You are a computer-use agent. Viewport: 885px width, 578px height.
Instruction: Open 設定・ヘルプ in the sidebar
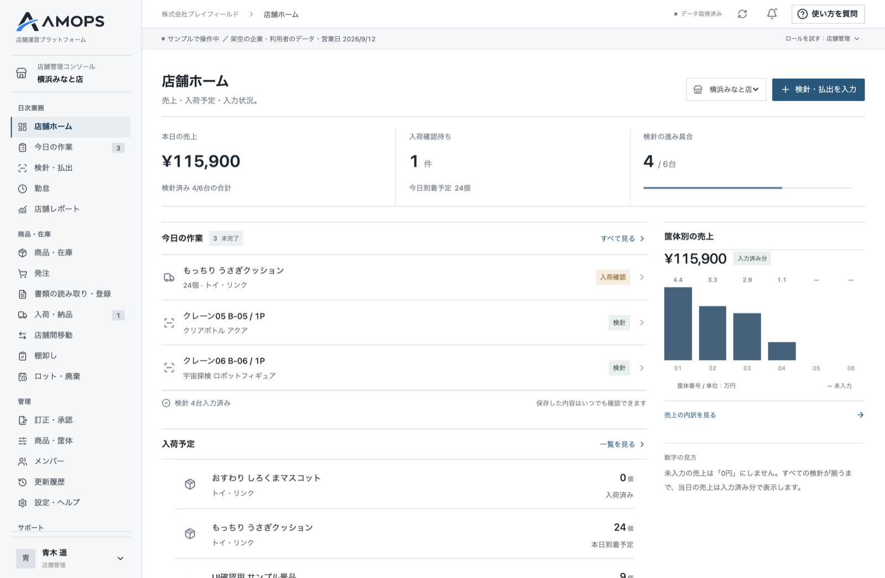[x=71, y=503]
